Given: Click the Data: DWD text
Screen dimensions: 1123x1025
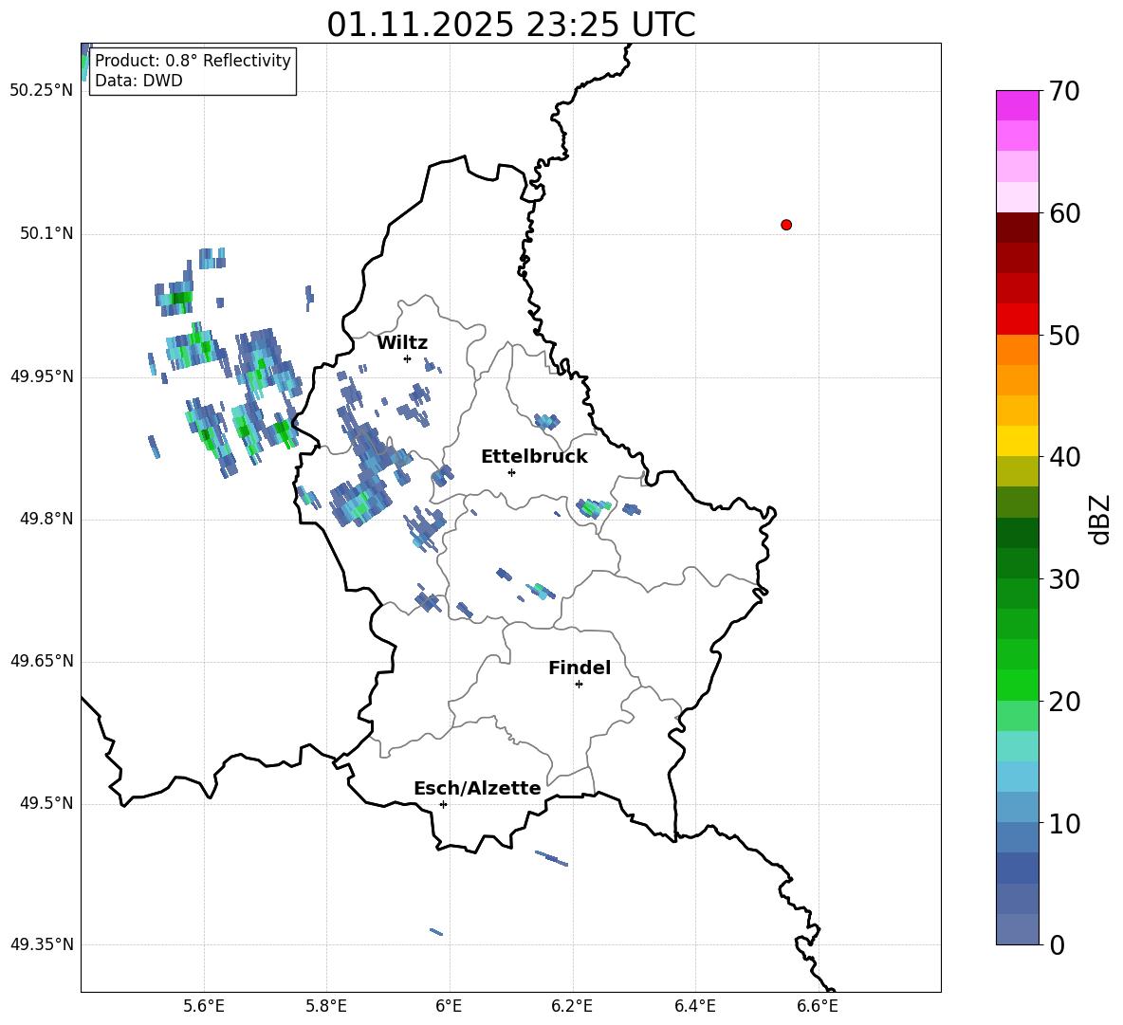Looking at the screenshot, I should (138, 81).
